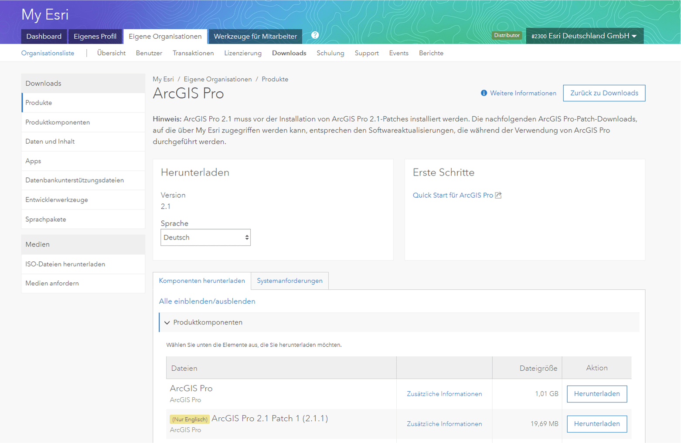Select the Eigene Organisationen tab

click(165, 36)
